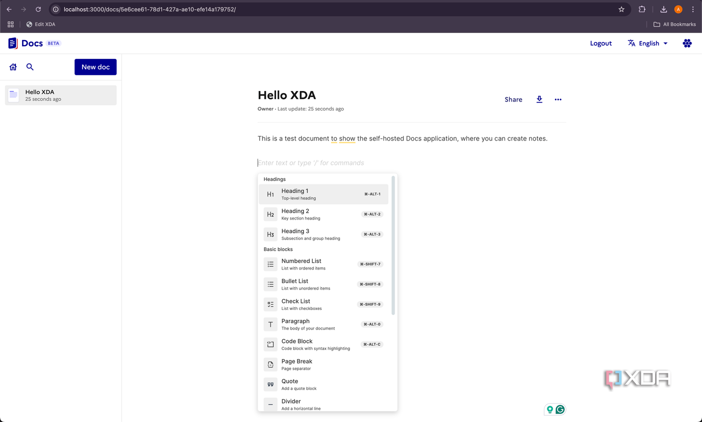The height and width of the screenshot is (422, 702).
Task: Download the document via download icon
Action: click(539, 99)
